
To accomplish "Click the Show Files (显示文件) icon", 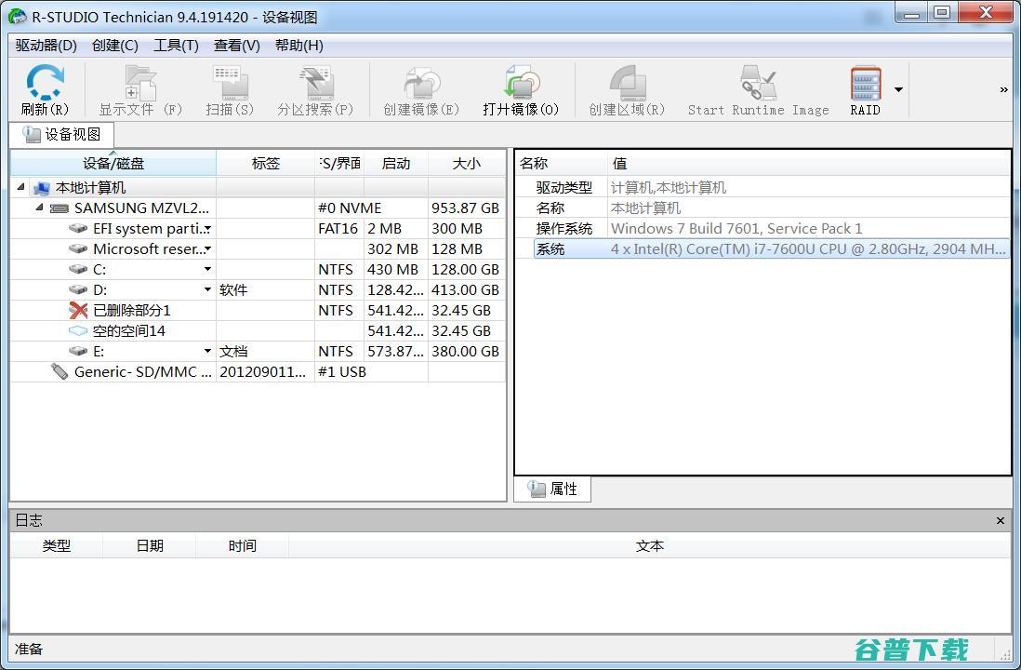I will click(x=140, y=84).
